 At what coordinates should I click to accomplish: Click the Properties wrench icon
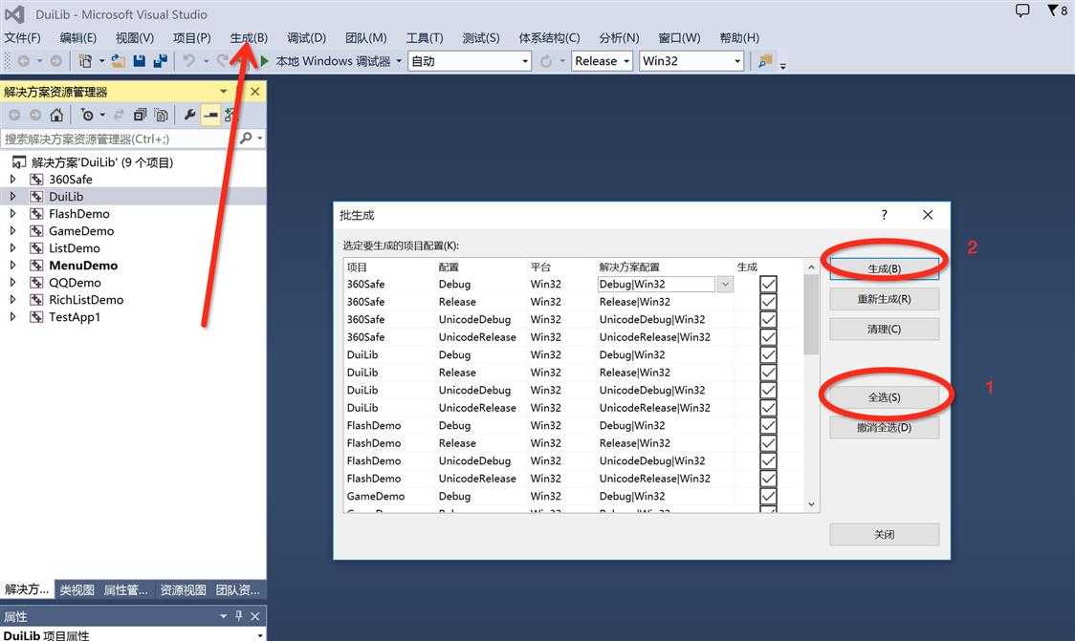point(190,115)
